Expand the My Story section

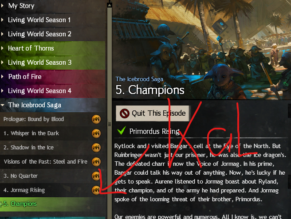2,6
